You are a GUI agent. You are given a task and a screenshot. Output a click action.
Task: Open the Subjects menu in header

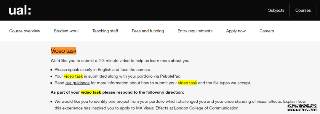[276, 10]
